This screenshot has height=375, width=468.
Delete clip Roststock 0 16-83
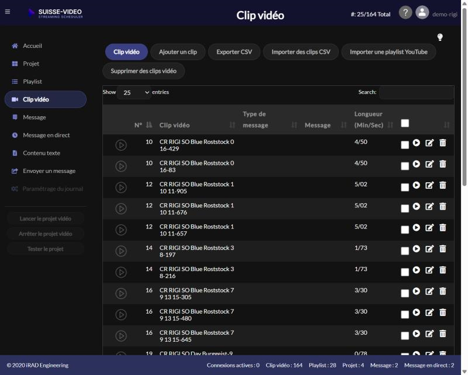[443, 164]
